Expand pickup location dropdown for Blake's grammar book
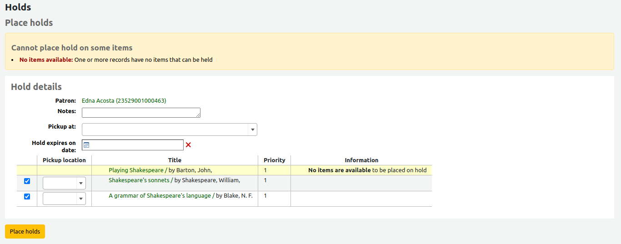The width and height of the screenshot is (621, 244). pos(64,199)
